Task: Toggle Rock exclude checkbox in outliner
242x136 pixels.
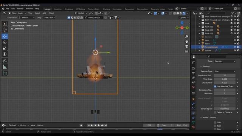Action: point(231,23)
